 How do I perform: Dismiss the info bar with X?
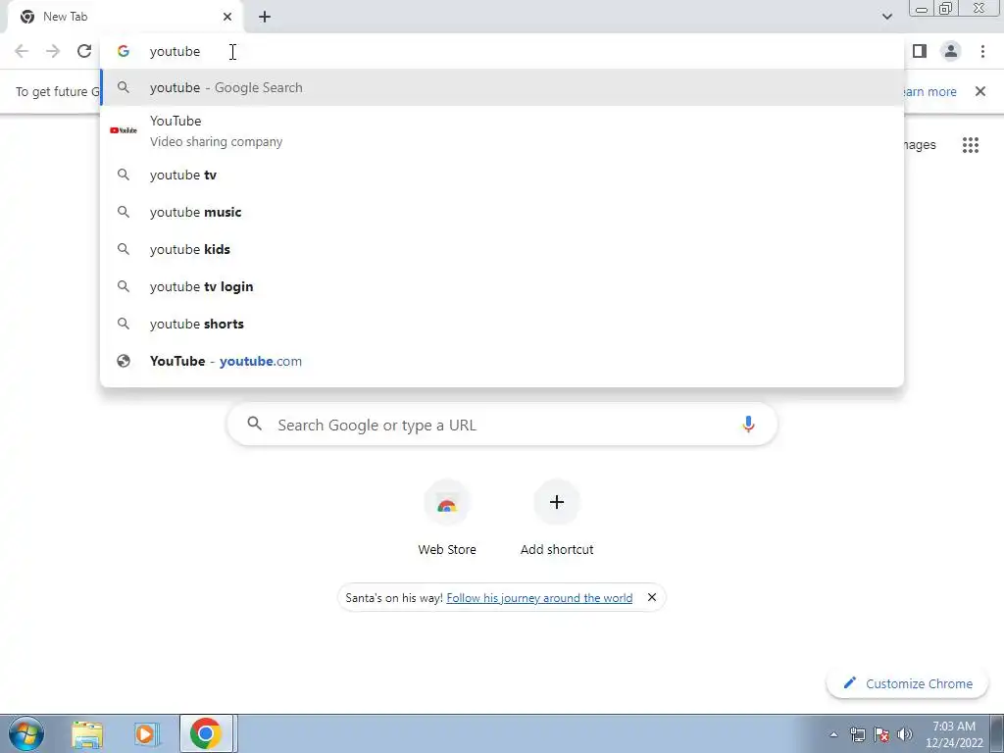980,91
